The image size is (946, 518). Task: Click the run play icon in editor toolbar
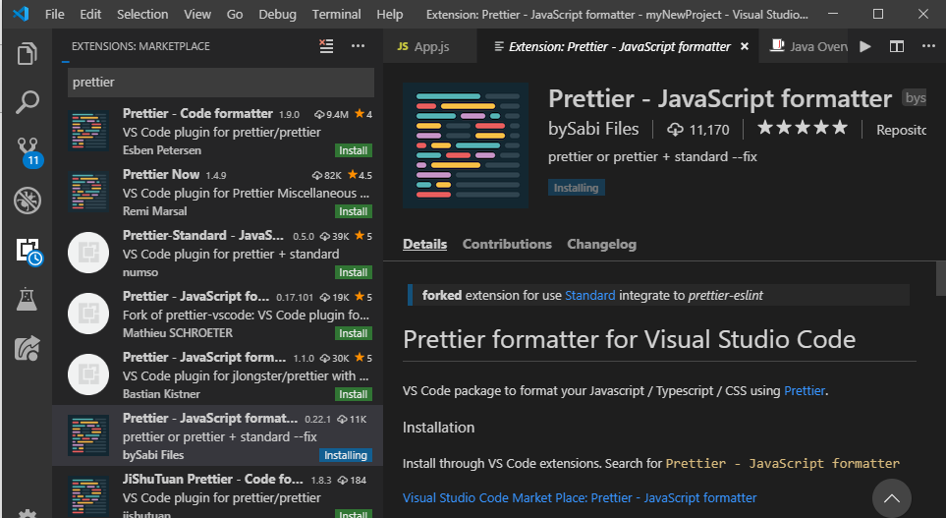pyautogui.click(x=865, y=46)
